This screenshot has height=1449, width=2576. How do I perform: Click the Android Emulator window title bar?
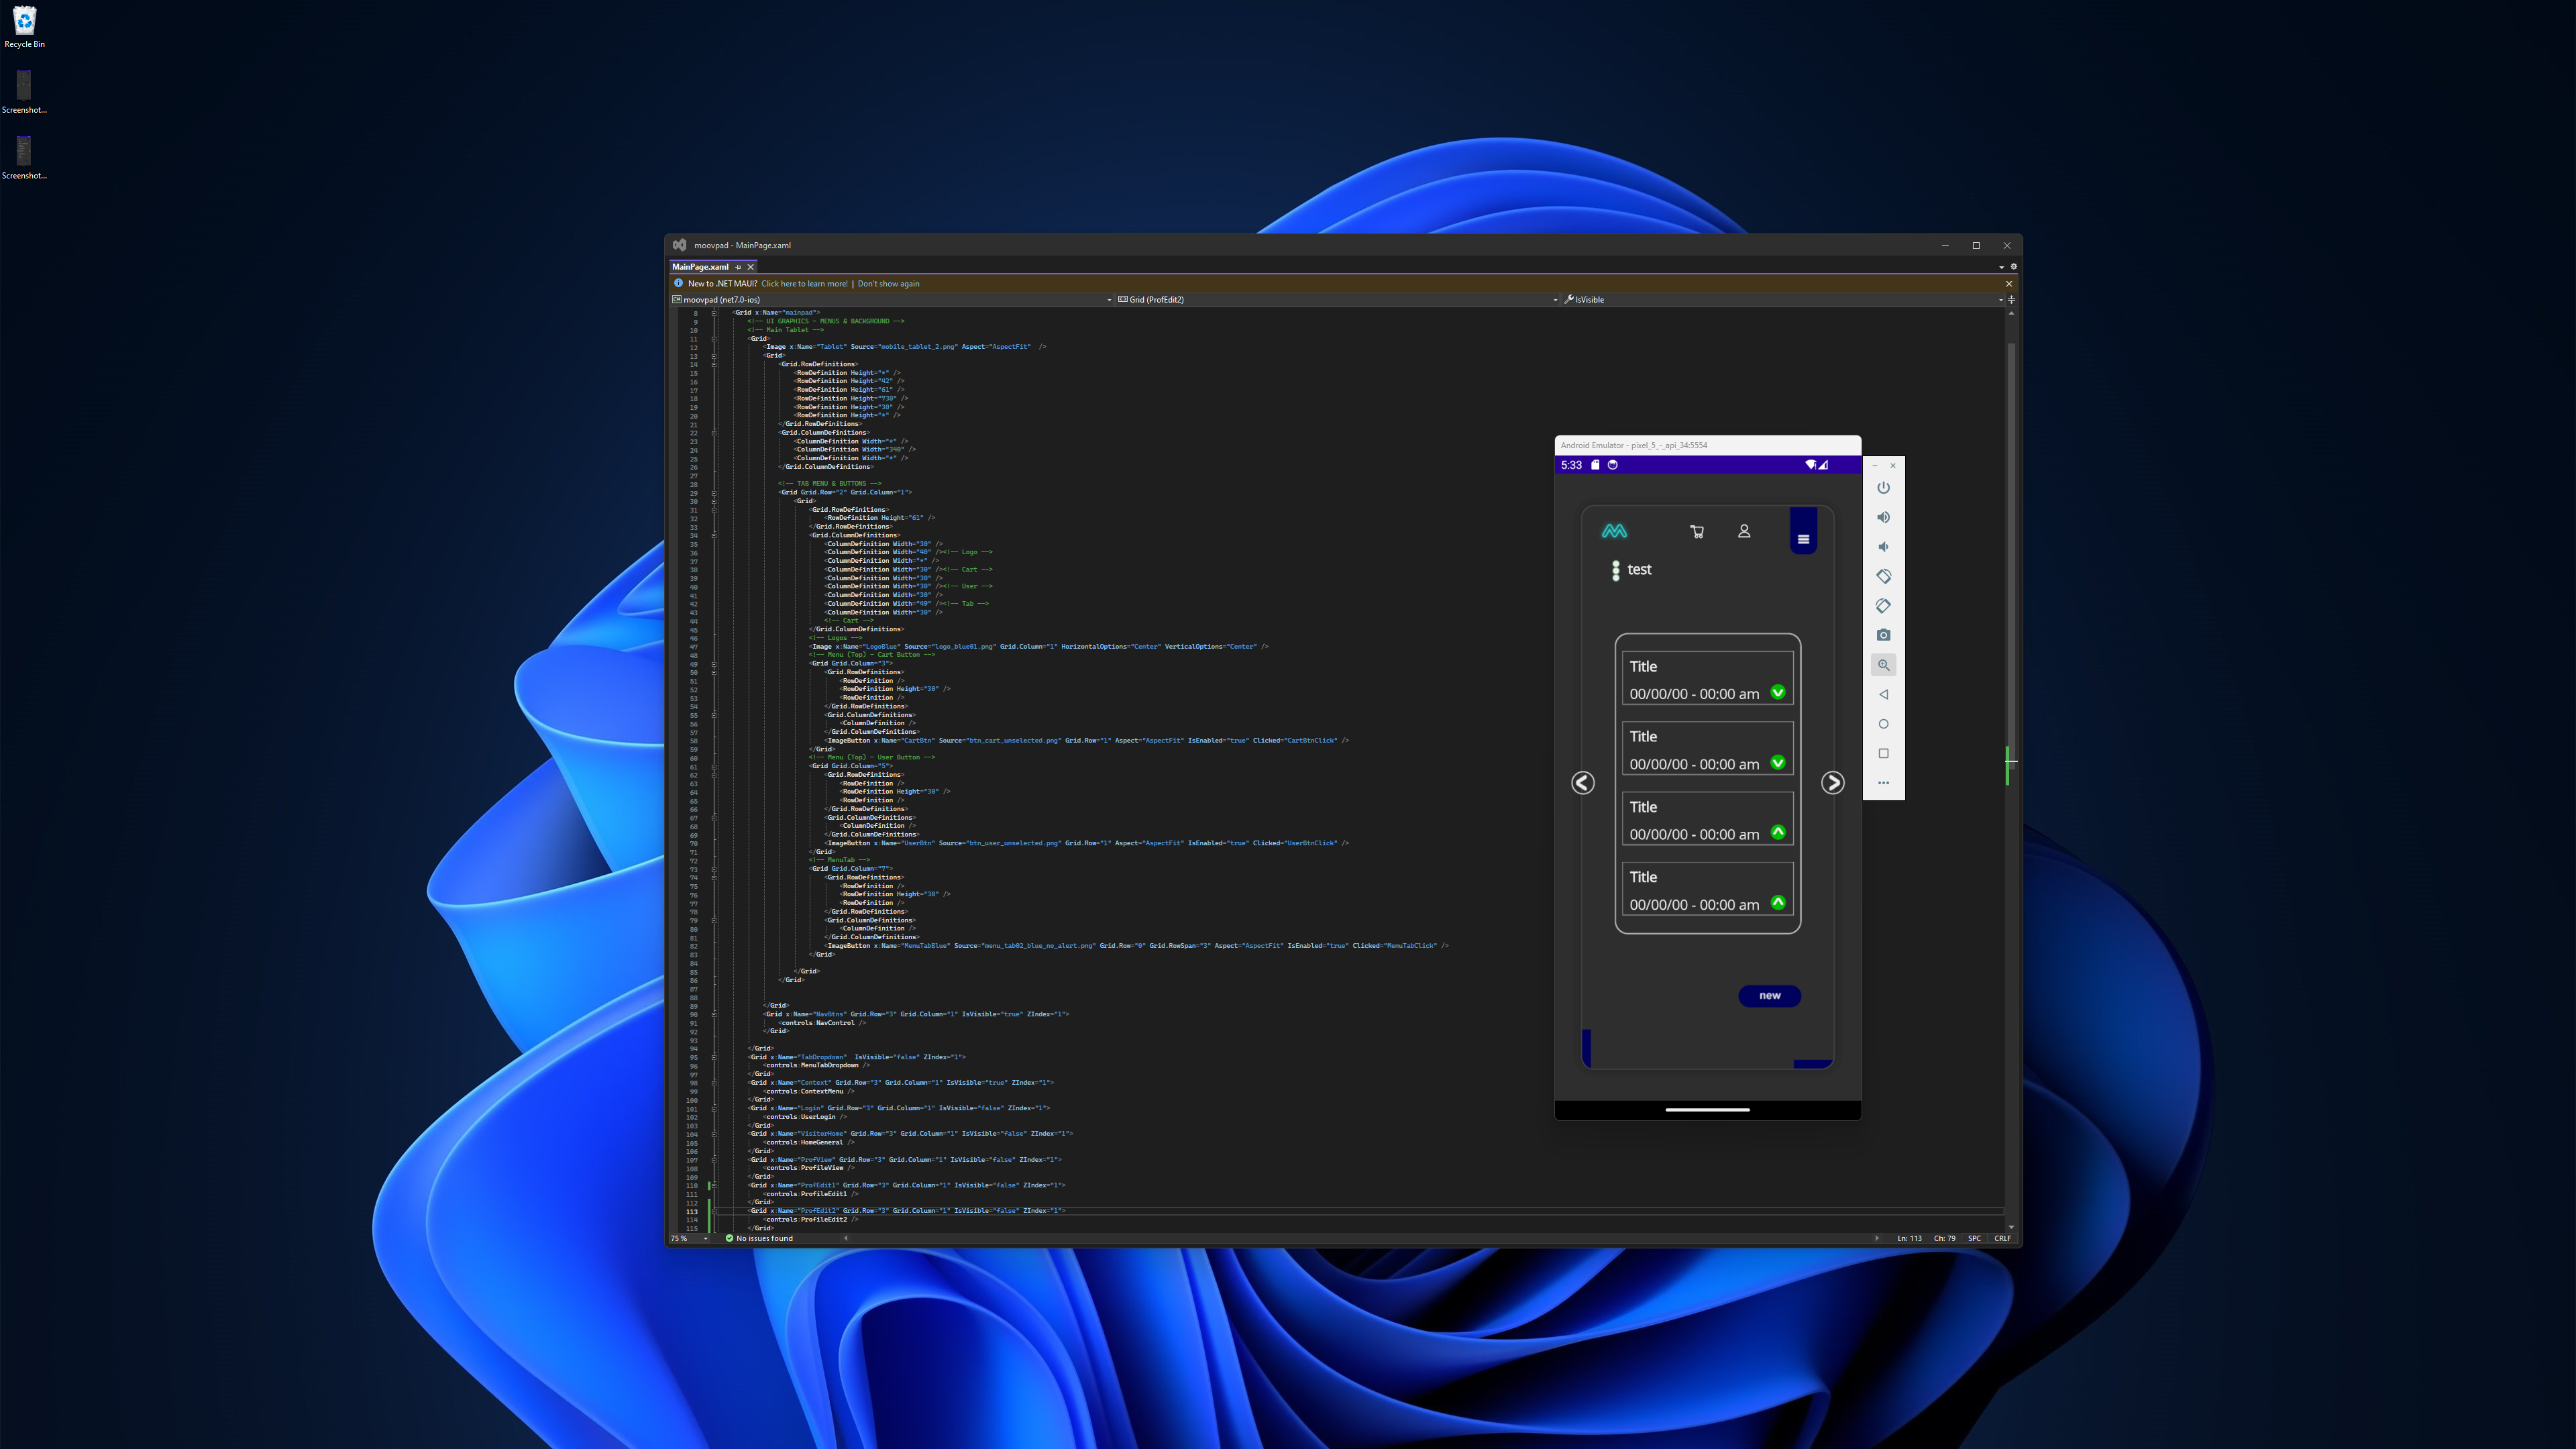(1707, 445)
